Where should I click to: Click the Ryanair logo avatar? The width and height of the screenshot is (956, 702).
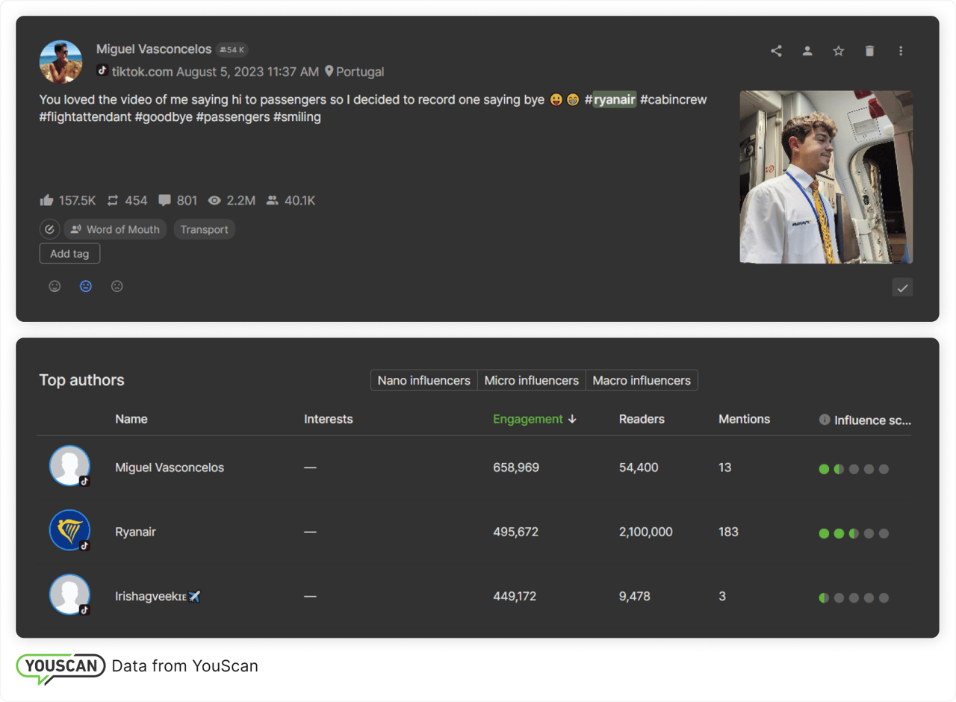click(69, 531)
